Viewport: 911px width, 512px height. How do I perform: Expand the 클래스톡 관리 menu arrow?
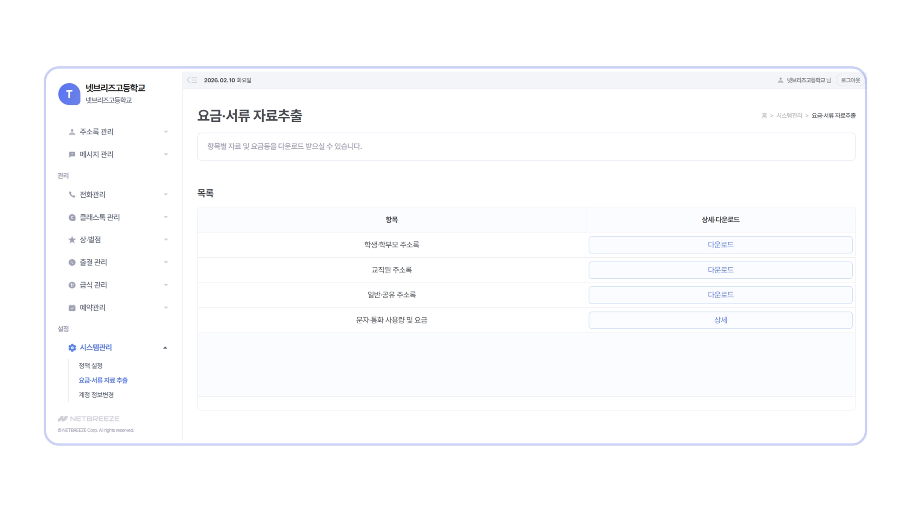click(165, 217)
